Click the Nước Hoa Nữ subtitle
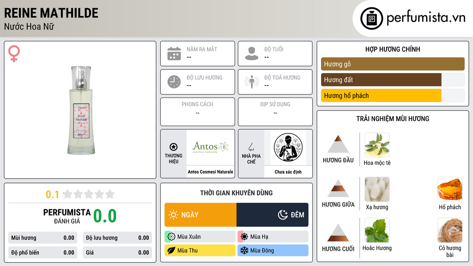 (x=29, y=27)
